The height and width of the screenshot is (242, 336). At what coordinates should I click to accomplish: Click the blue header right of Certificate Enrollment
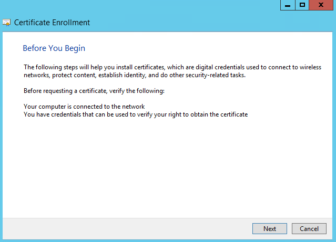point(210,23)
